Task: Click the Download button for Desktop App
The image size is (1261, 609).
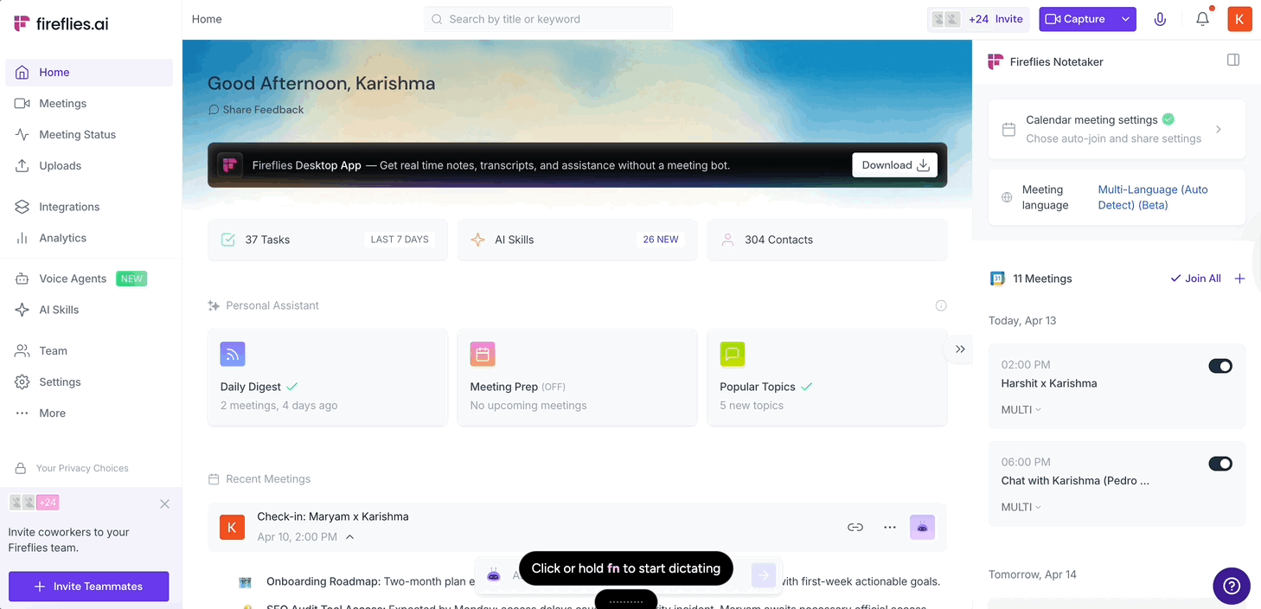Action: pos(894,165)
